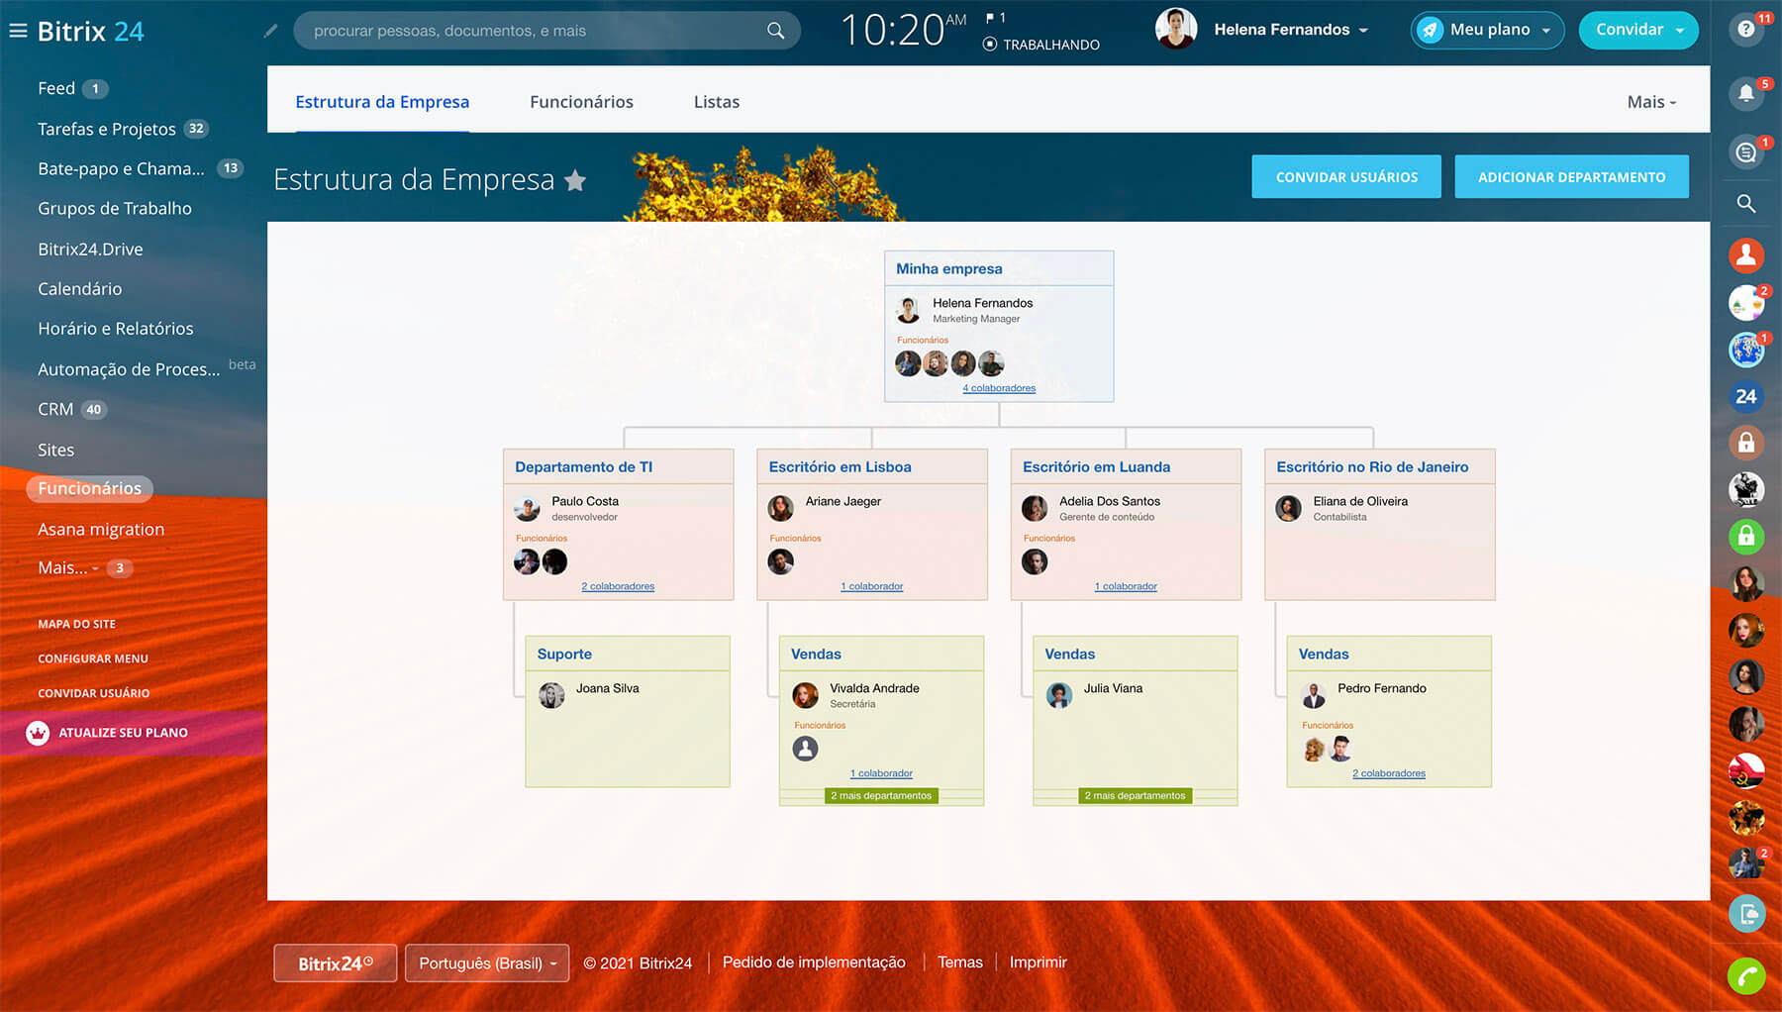Click the search people and documents field
Viewport: 1782px width, 1012px height.
[535, 31]
